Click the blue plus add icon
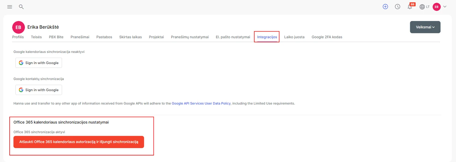The width and height of the screenshot is (456, 162). (x=385, y=7)
